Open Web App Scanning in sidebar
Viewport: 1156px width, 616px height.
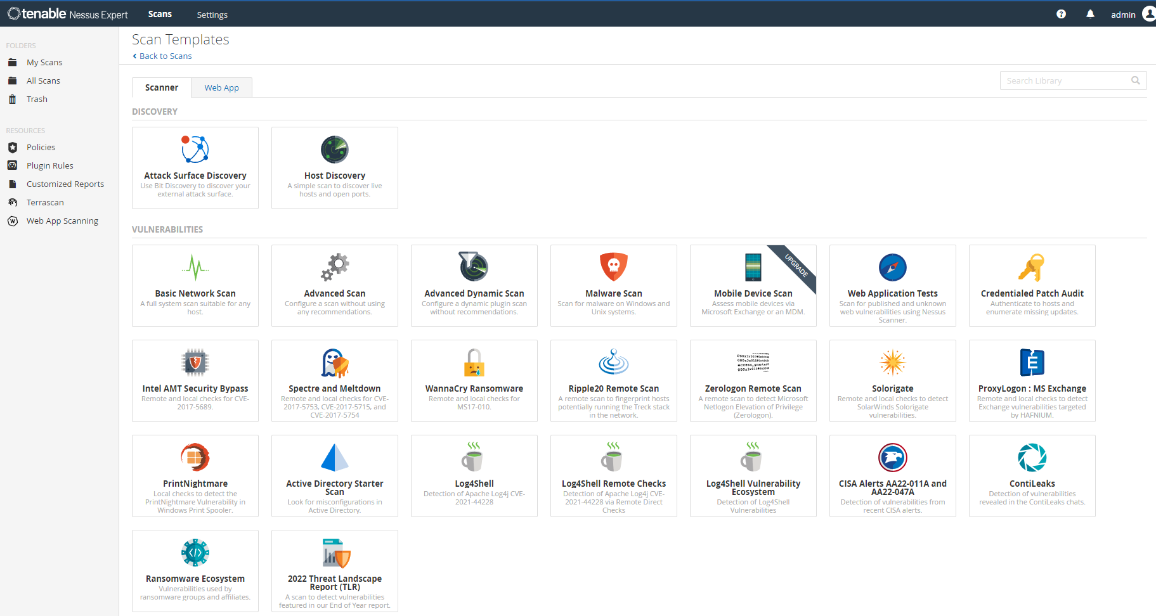click(x=62, y=221)
